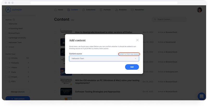
Task: Open the Home navigation tab
Action: (x=58, y=10)
